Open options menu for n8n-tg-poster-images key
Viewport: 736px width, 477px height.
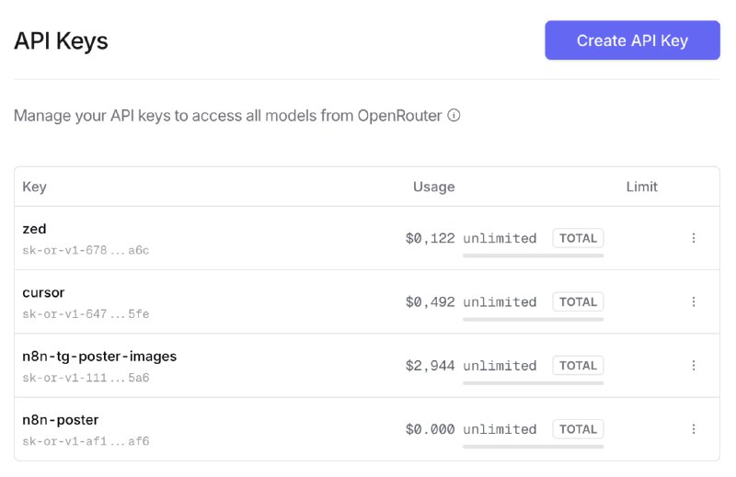tap(694, 365)
